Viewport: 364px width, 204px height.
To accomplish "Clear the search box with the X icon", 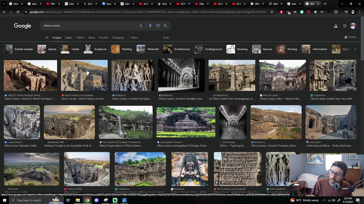I will 141,25.
